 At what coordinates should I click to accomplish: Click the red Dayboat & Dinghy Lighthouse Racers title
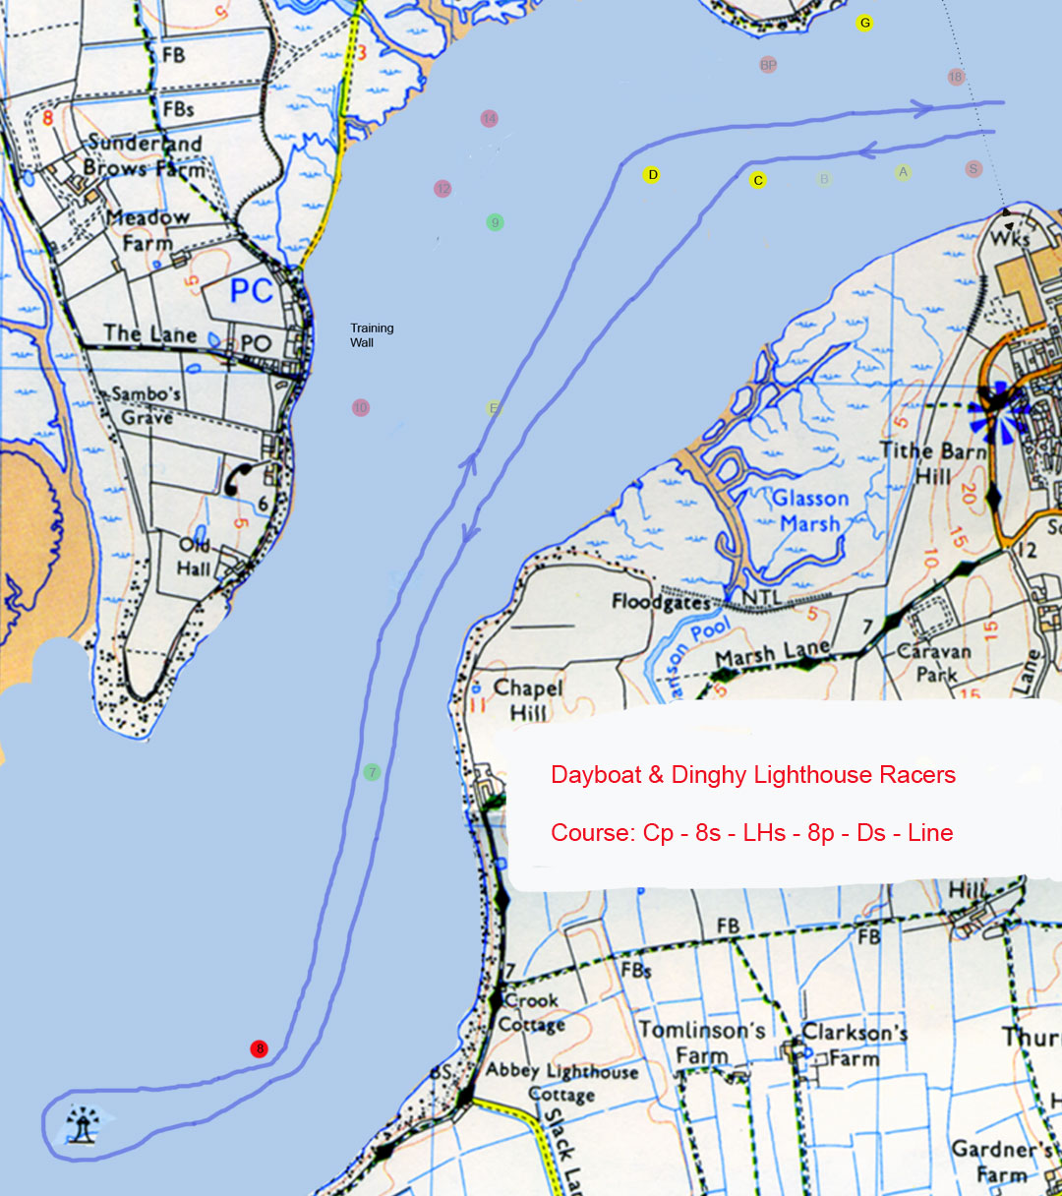753,775
